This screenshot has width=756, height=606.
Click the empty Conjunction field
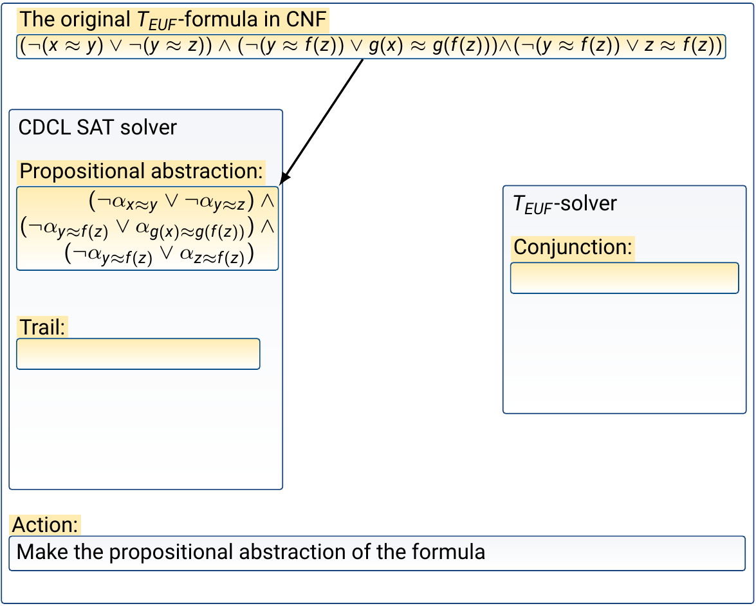tap(624, 278)
